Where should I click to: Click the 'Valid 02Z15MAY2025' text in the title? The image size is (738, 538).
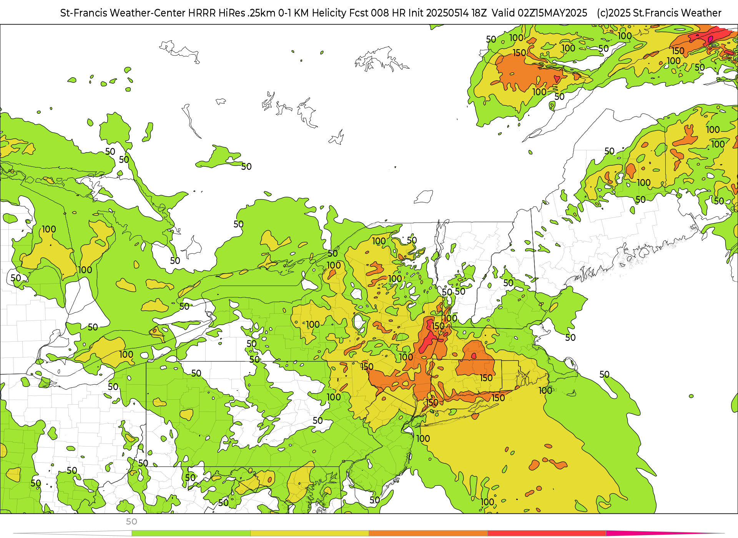(539, 13)
